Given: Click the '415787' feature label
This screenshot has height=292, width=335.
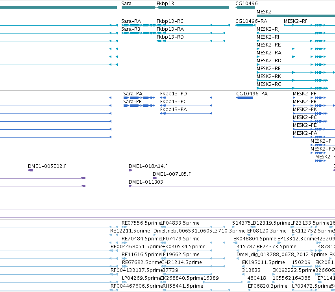Looking at the screenshot, I should (x=246, y=247).
